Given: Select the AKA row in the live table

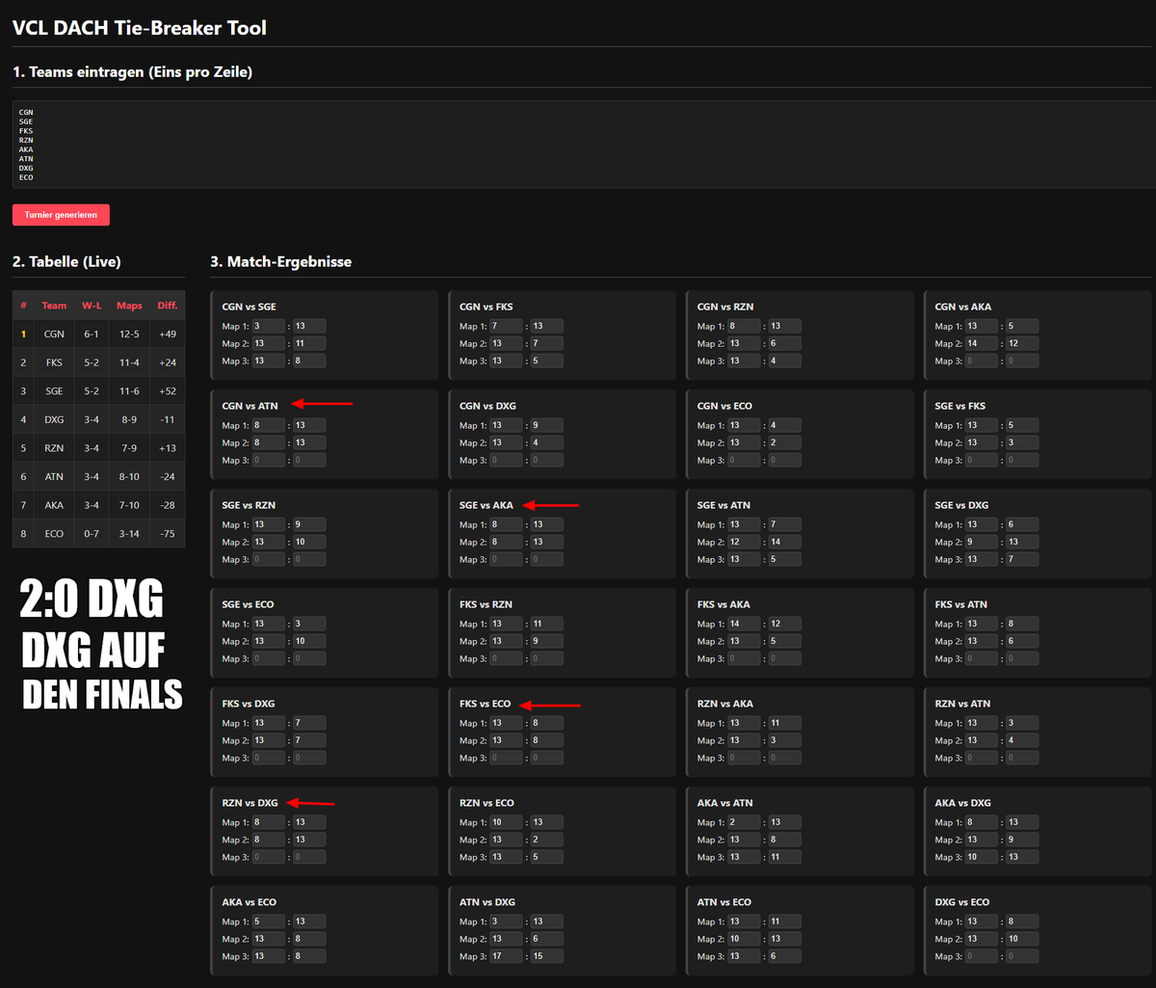Looking at the screenshot, I should point(99,505).
